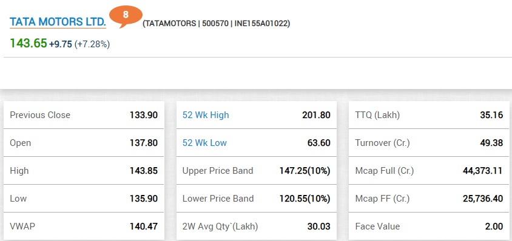Select the Turnover (Cr.) row
The width and height of the screenshot is (512, 241).
[x=429, y=143]
